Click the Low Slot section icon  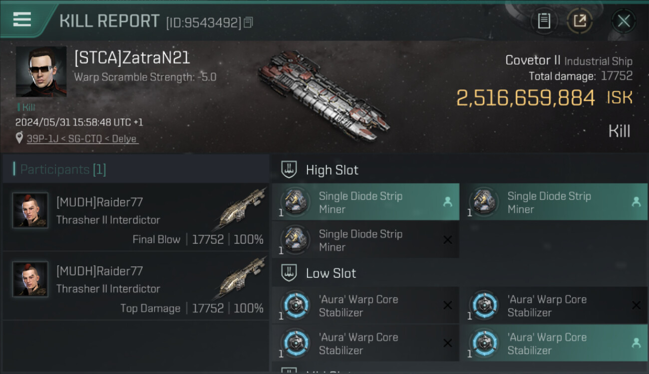point(290,273)
